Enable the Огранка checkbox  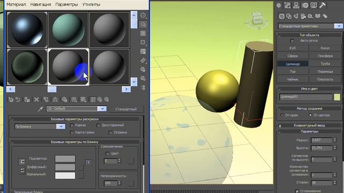tap(111, 132)
